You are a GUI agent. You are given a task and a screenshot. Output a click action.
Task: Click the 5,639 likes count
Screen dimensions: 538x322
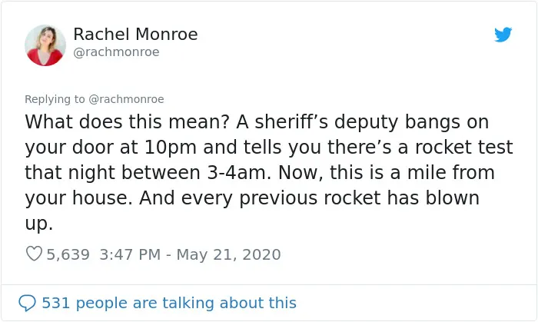point(68,254)
